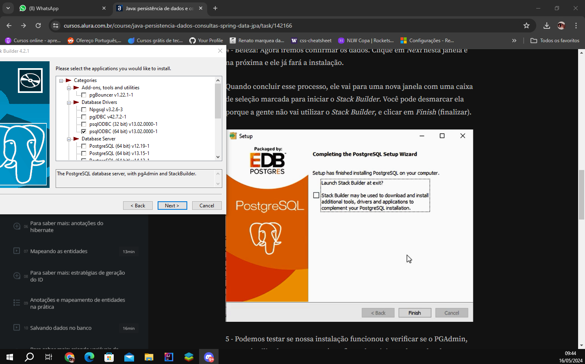Close the WhatsApp tab
This screenshot has width=585, height=364.
coord(104,8)
